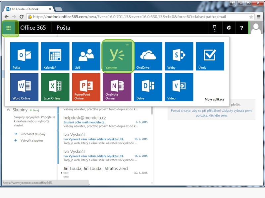Open Word Online tile
Viewport: 265px width, 198px height.
click(x=24, y=87)
